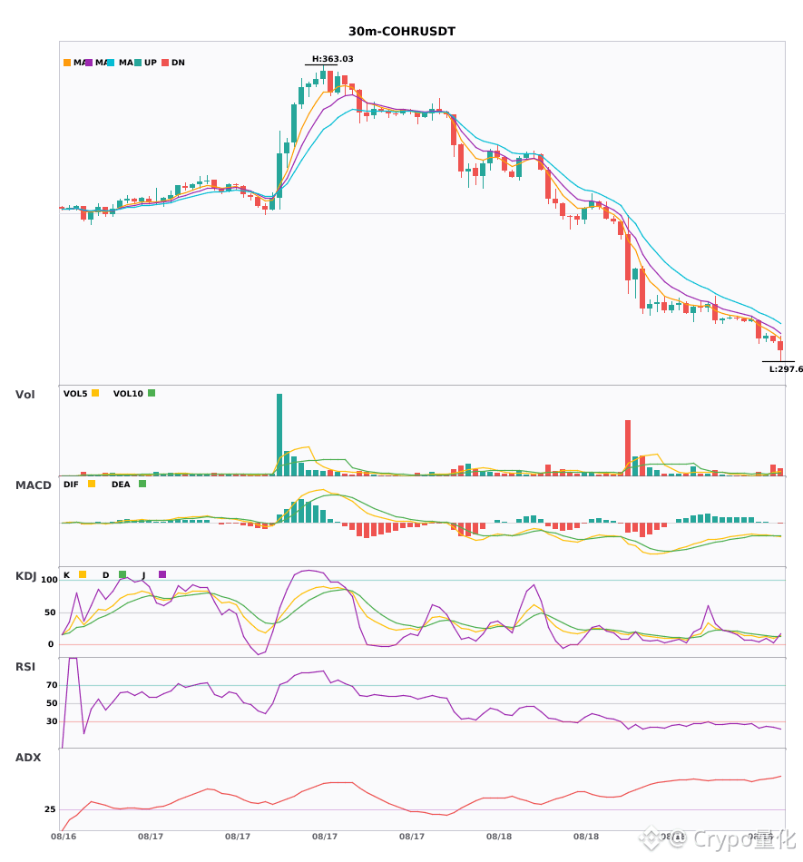Click the K line yellow swatch
Viewport: 803px width, 862px height.
point(83,574)
